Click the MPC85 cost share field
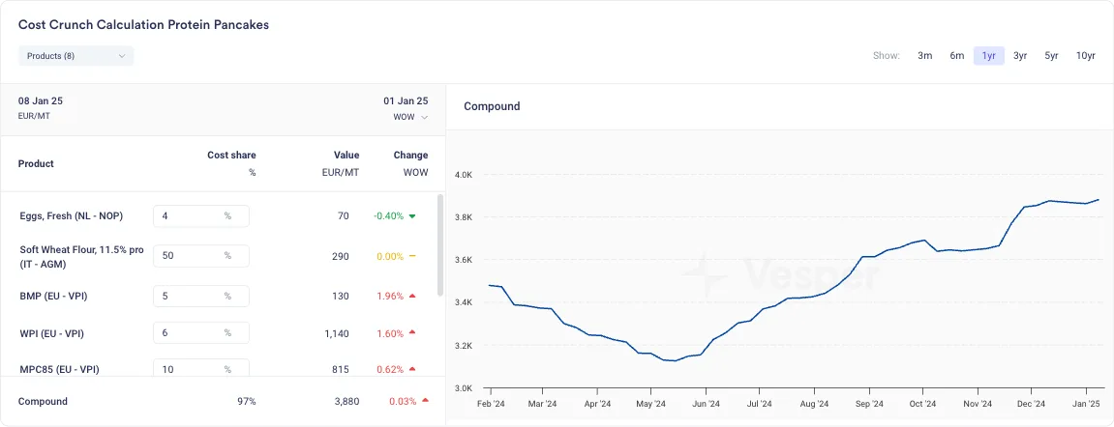This screenshot has height=427, width=1114. (x=201, y=368)
